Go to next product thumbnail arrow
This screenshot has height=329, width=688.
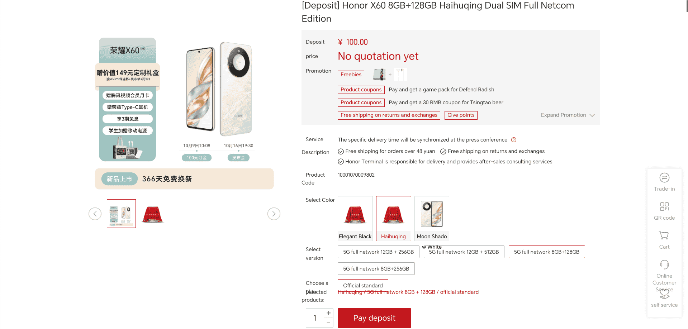tap(274, 214)
